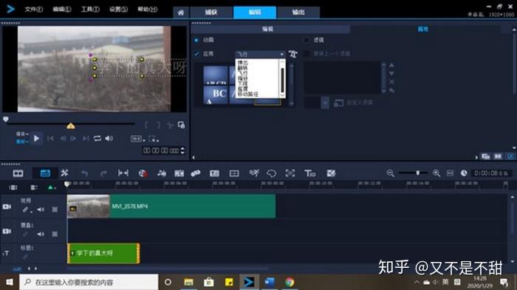Open the split screen template icon
Image resolution: width=517 pixels, height=290 pixels.
click(x=234, y=173)
